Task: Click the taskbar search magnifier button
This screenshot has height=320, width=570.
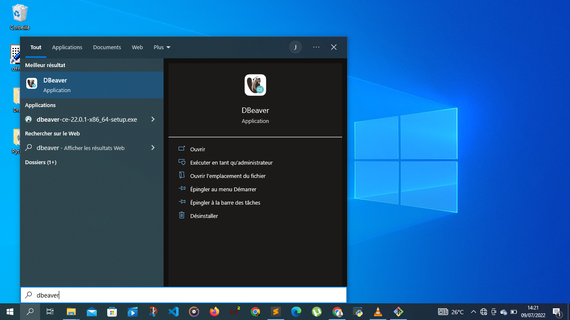Action: coord(30,312)
